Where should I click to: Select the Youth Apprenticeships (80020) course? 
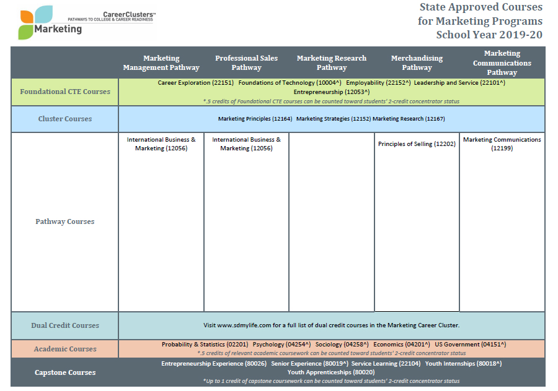point(331,372)
